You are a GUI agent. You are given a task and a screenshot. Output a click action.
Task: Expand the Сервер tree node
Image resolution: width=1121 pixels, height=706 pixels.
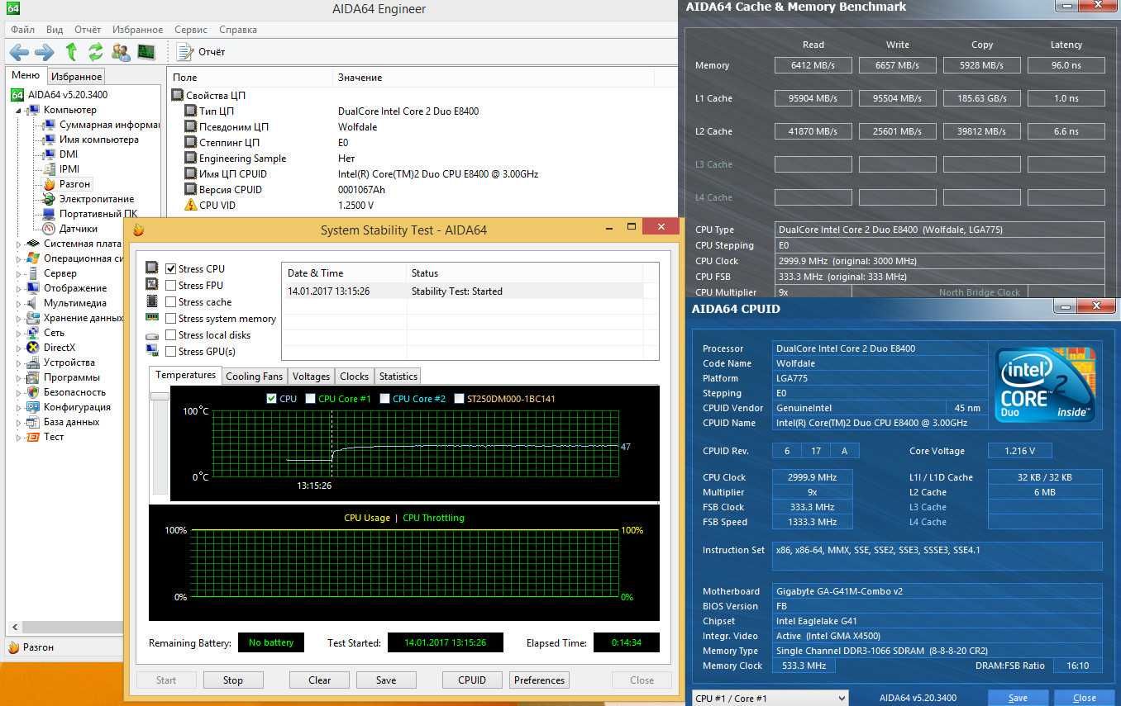20,273
